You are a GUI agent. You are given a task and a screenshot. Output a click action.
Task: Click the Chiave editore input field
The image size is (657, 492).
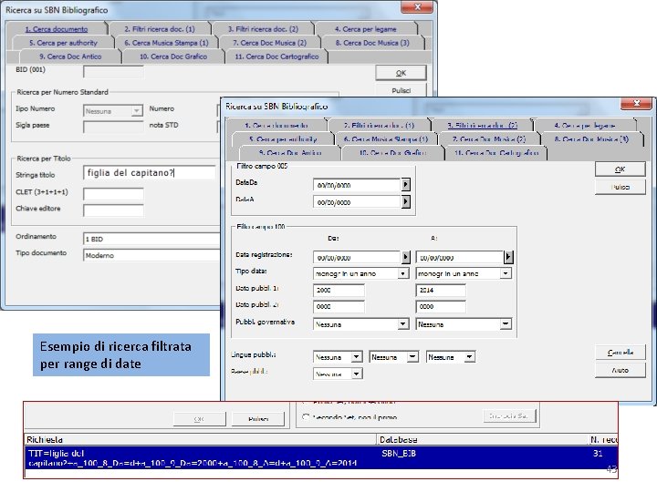coord(113,210)
